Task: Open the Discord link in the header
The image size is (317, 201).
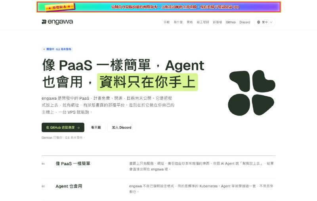Action: click(x=244, y=22)
